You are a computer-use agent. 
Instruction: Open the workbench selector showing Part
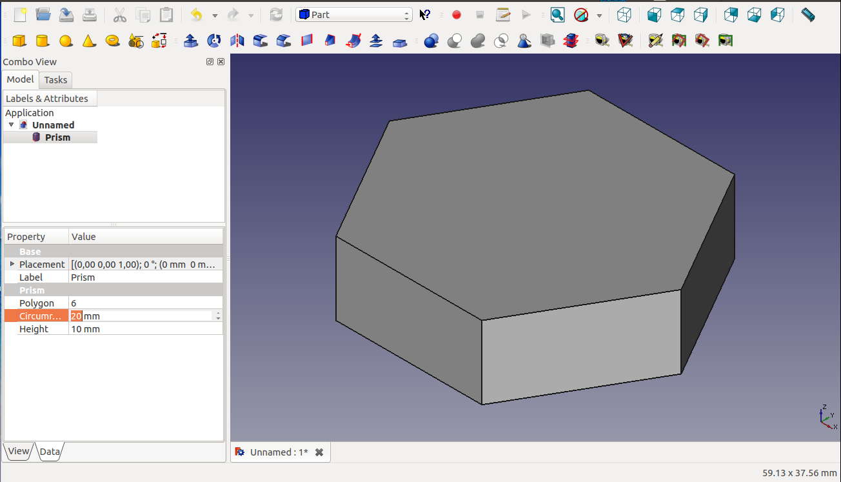[x=353, y=15]
